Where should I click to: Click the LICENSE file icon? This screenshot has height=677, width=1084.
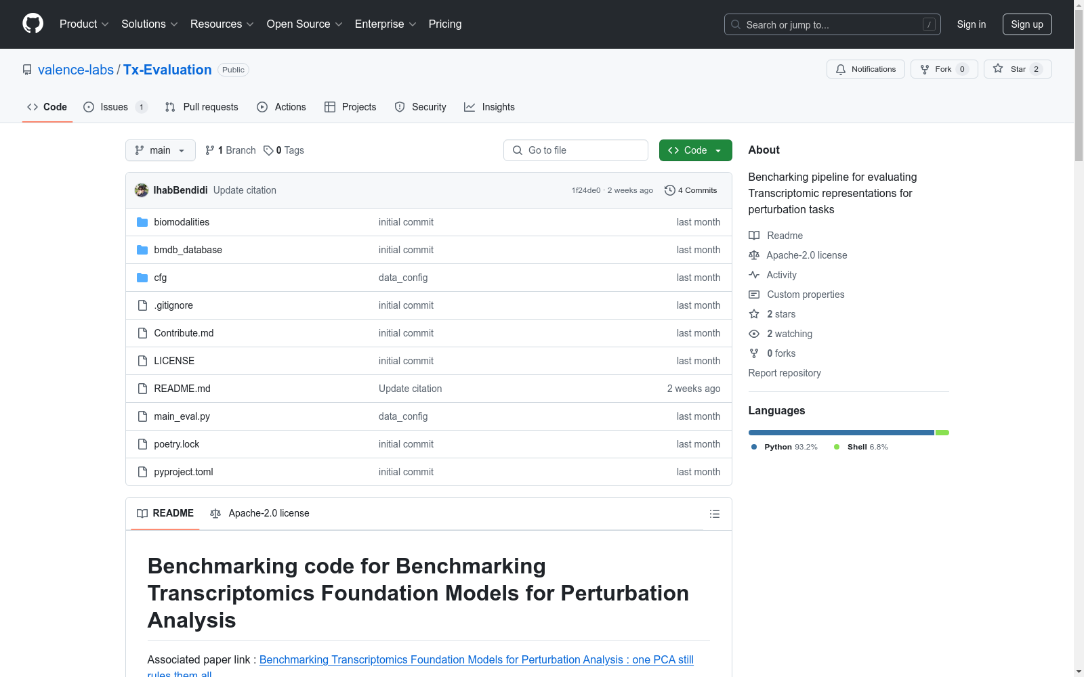pos(142,361)
